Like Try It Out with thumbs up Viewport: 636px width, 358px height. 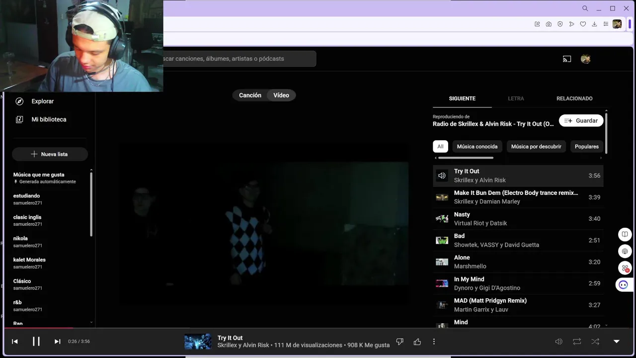pyautogui.click(x=417, y=342)
